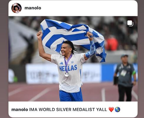Screen dimensions: 144x118
Task: Tap the blurred red-shirted spectator in stands
Action: (x=112, y=43)
